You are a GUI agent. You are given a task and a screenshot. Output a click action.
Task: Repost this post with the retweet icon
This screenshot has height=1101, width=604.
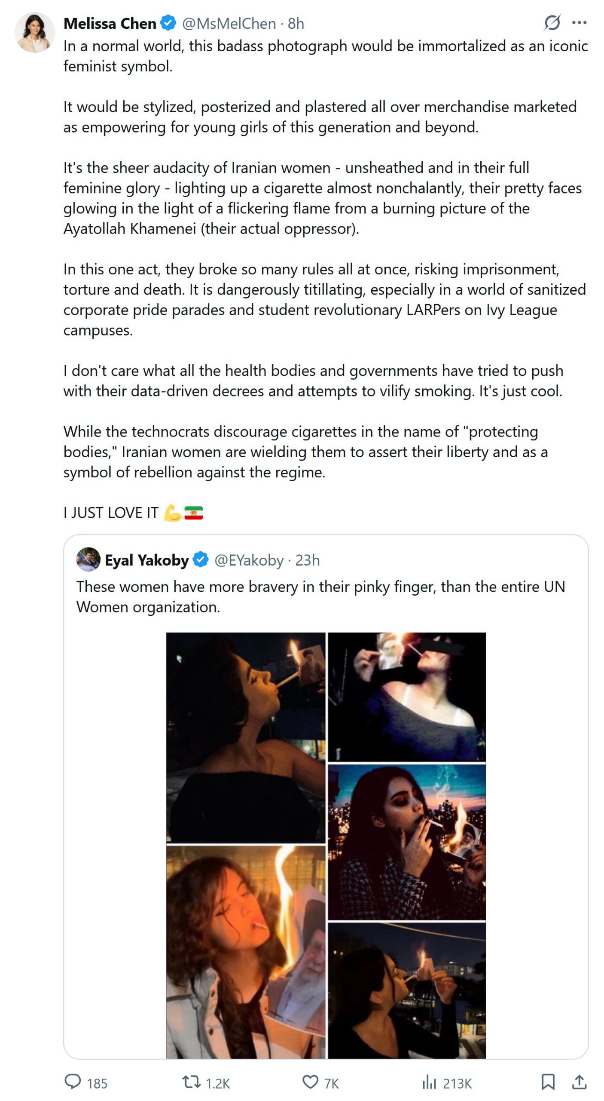coord(191,1082)
